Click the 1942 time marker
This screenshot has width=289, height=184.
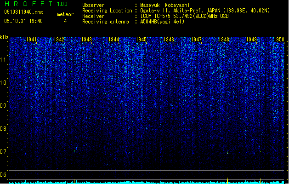coord(59,40)
